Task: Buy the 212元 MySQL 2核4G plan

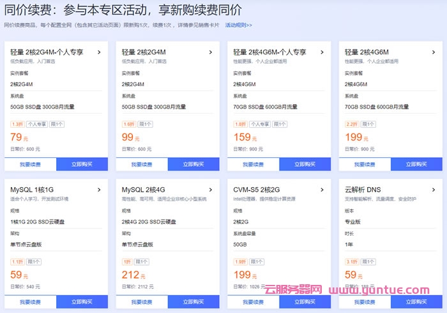Action: [193, 302]
